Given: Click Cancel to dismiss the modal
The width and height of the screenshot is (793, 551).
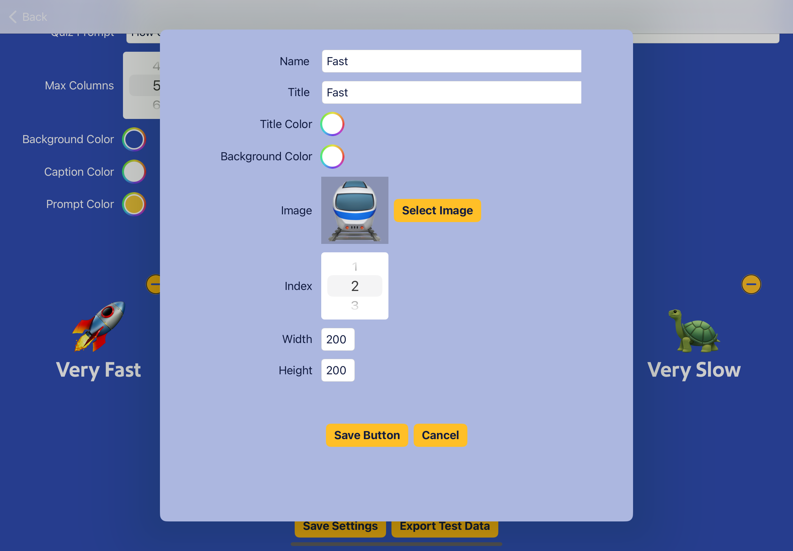Looking at the screenshot, I should (441, 435).
